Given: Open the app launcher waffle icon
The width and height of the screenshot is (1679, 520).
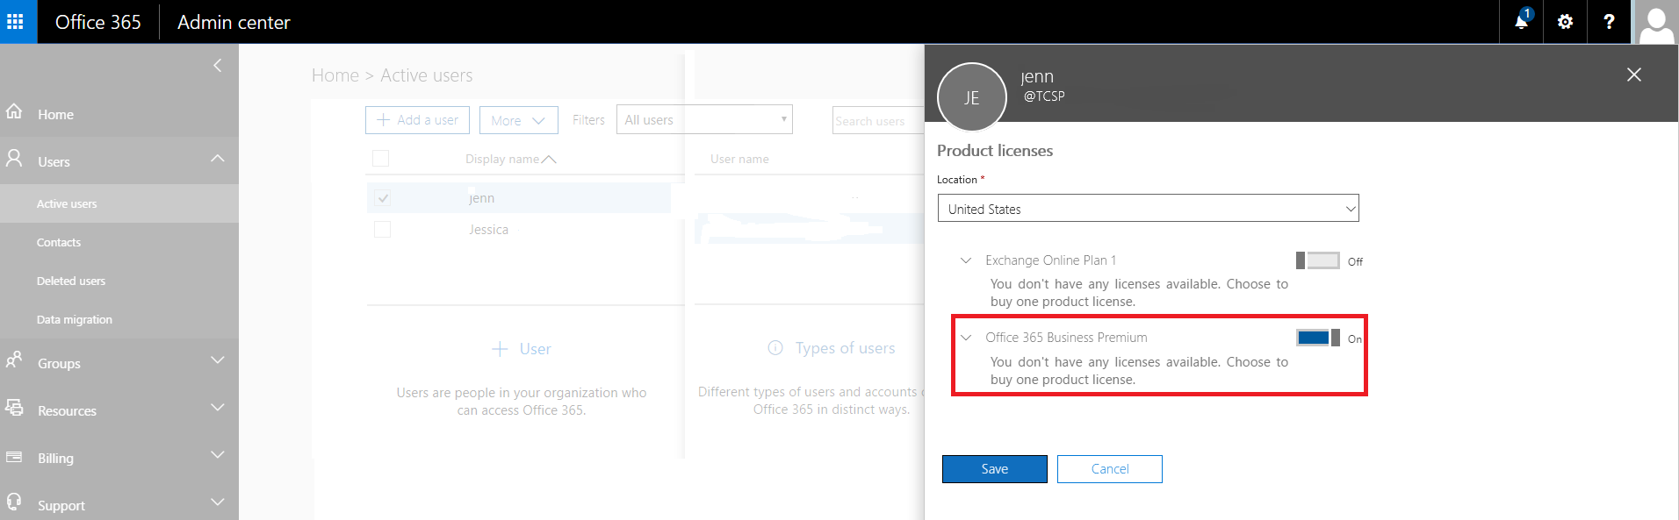Looking at the screenshot, I should click(16, 22).
